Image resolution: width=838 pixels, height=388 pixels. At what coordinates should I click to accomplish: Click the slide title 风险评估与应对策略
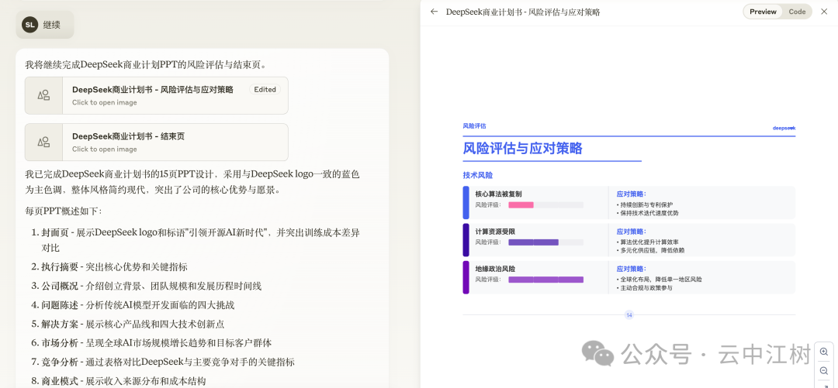(x=523, y=149)
